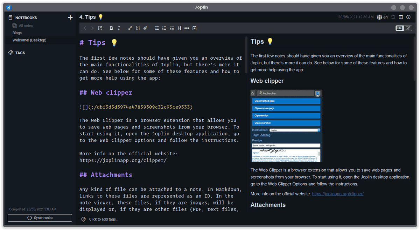Insert a code block with braces icon
Screen dimensions: 420x230
(138, 28)
